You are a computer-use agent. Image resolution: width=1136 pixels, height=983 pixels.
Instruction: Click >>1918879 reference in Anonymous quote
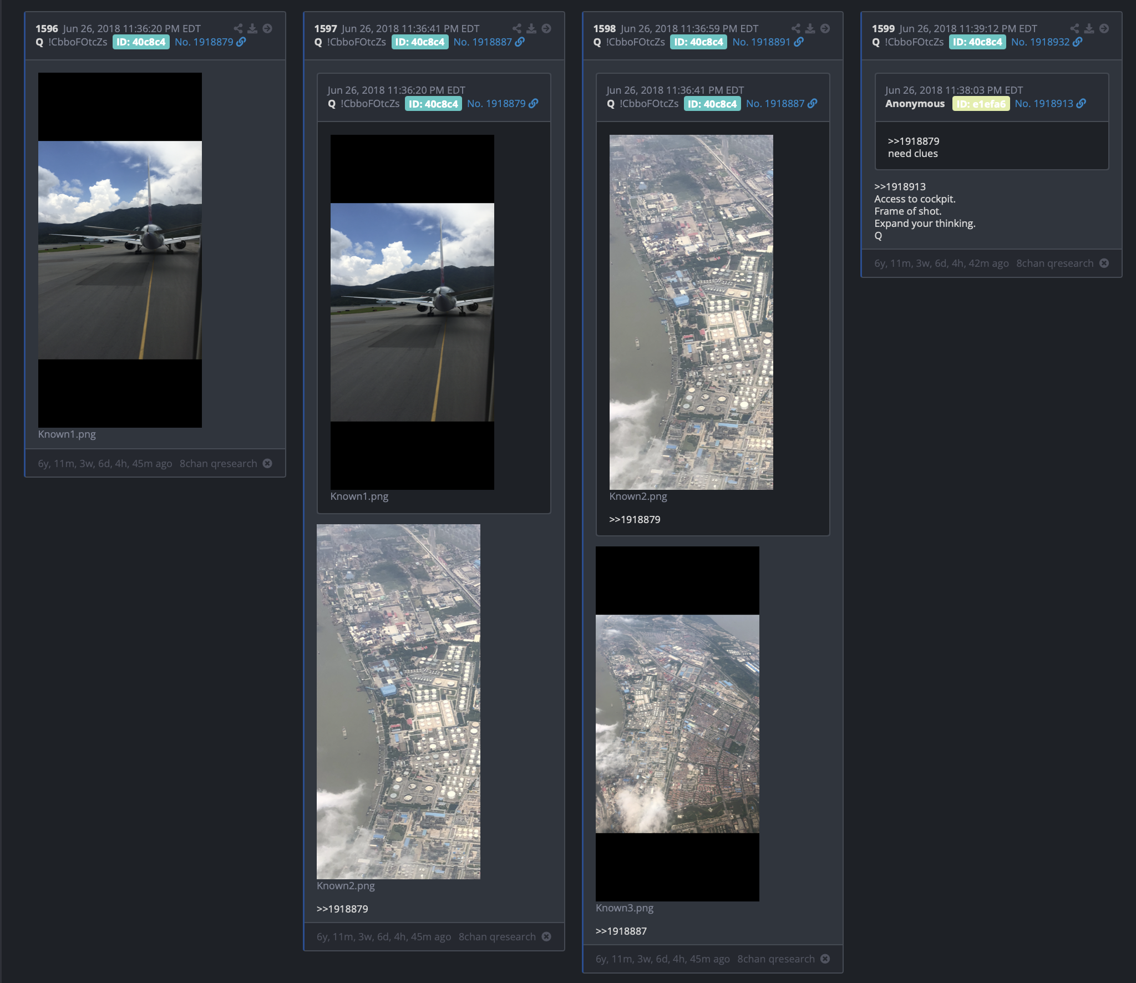pos(914,141)
